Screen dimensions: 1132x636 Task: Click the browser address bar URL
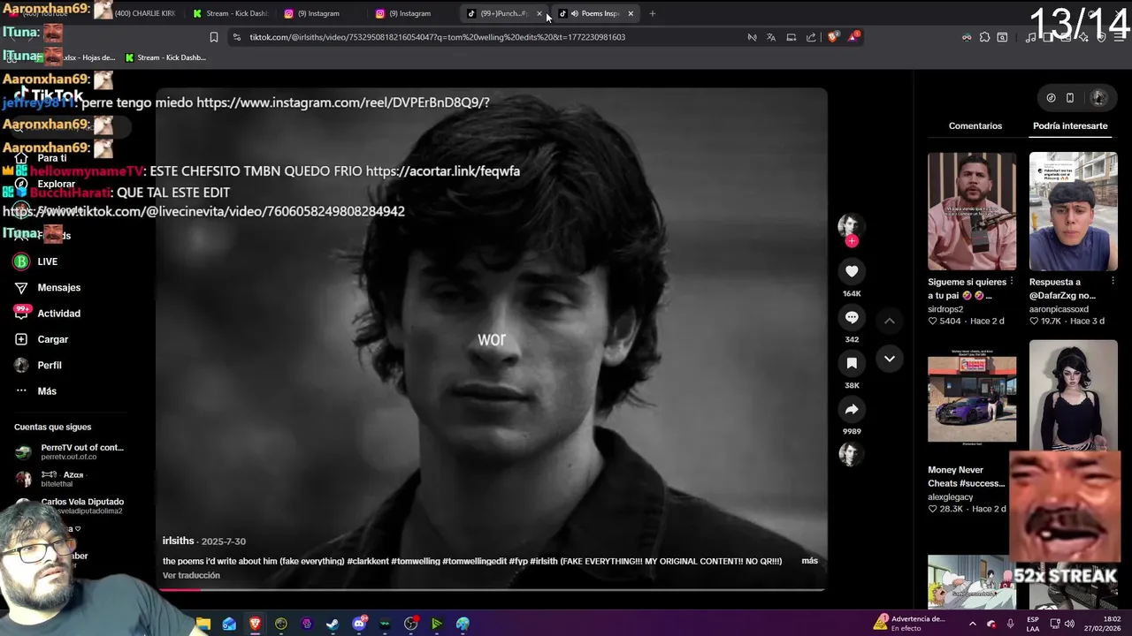click(x=437, y=37)
